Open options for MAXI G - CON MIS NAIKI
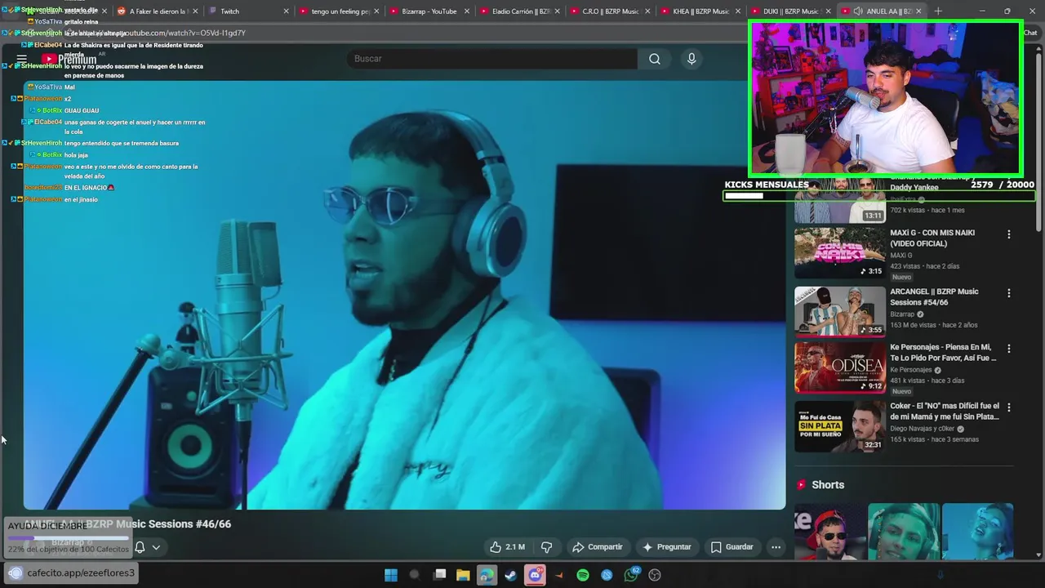The image size is (1045, 588). pyautogui.click(x=1008, y=234)
